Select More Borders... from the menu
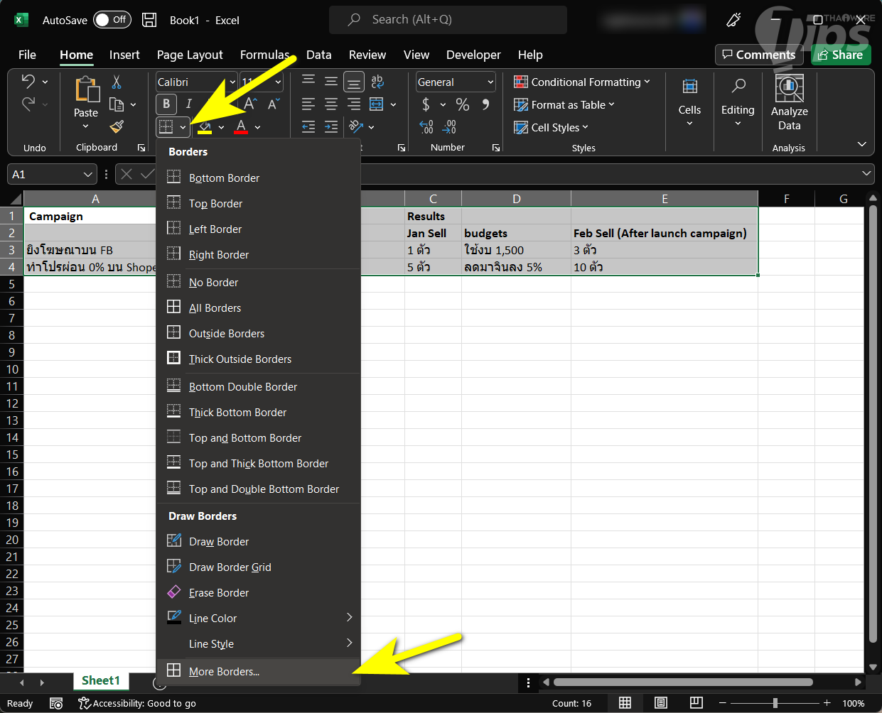This screenshot has height=713, width=882. tap(224, 672)
